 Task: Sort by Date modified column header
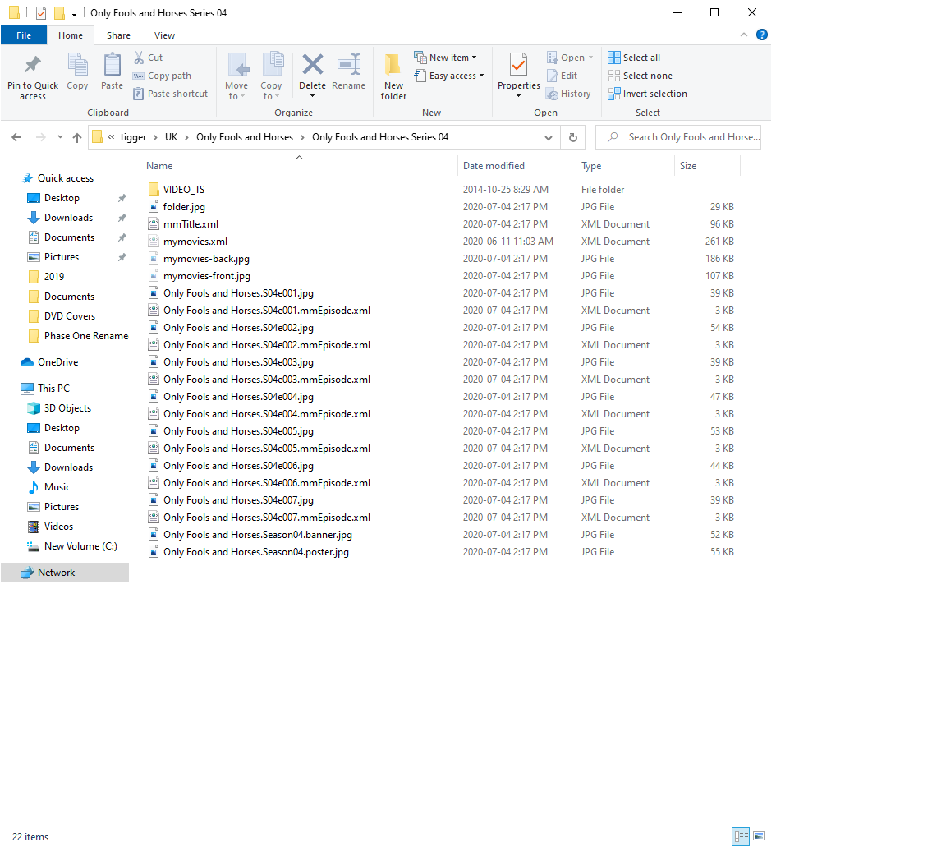pyautogui.click(x=517, y=165)
